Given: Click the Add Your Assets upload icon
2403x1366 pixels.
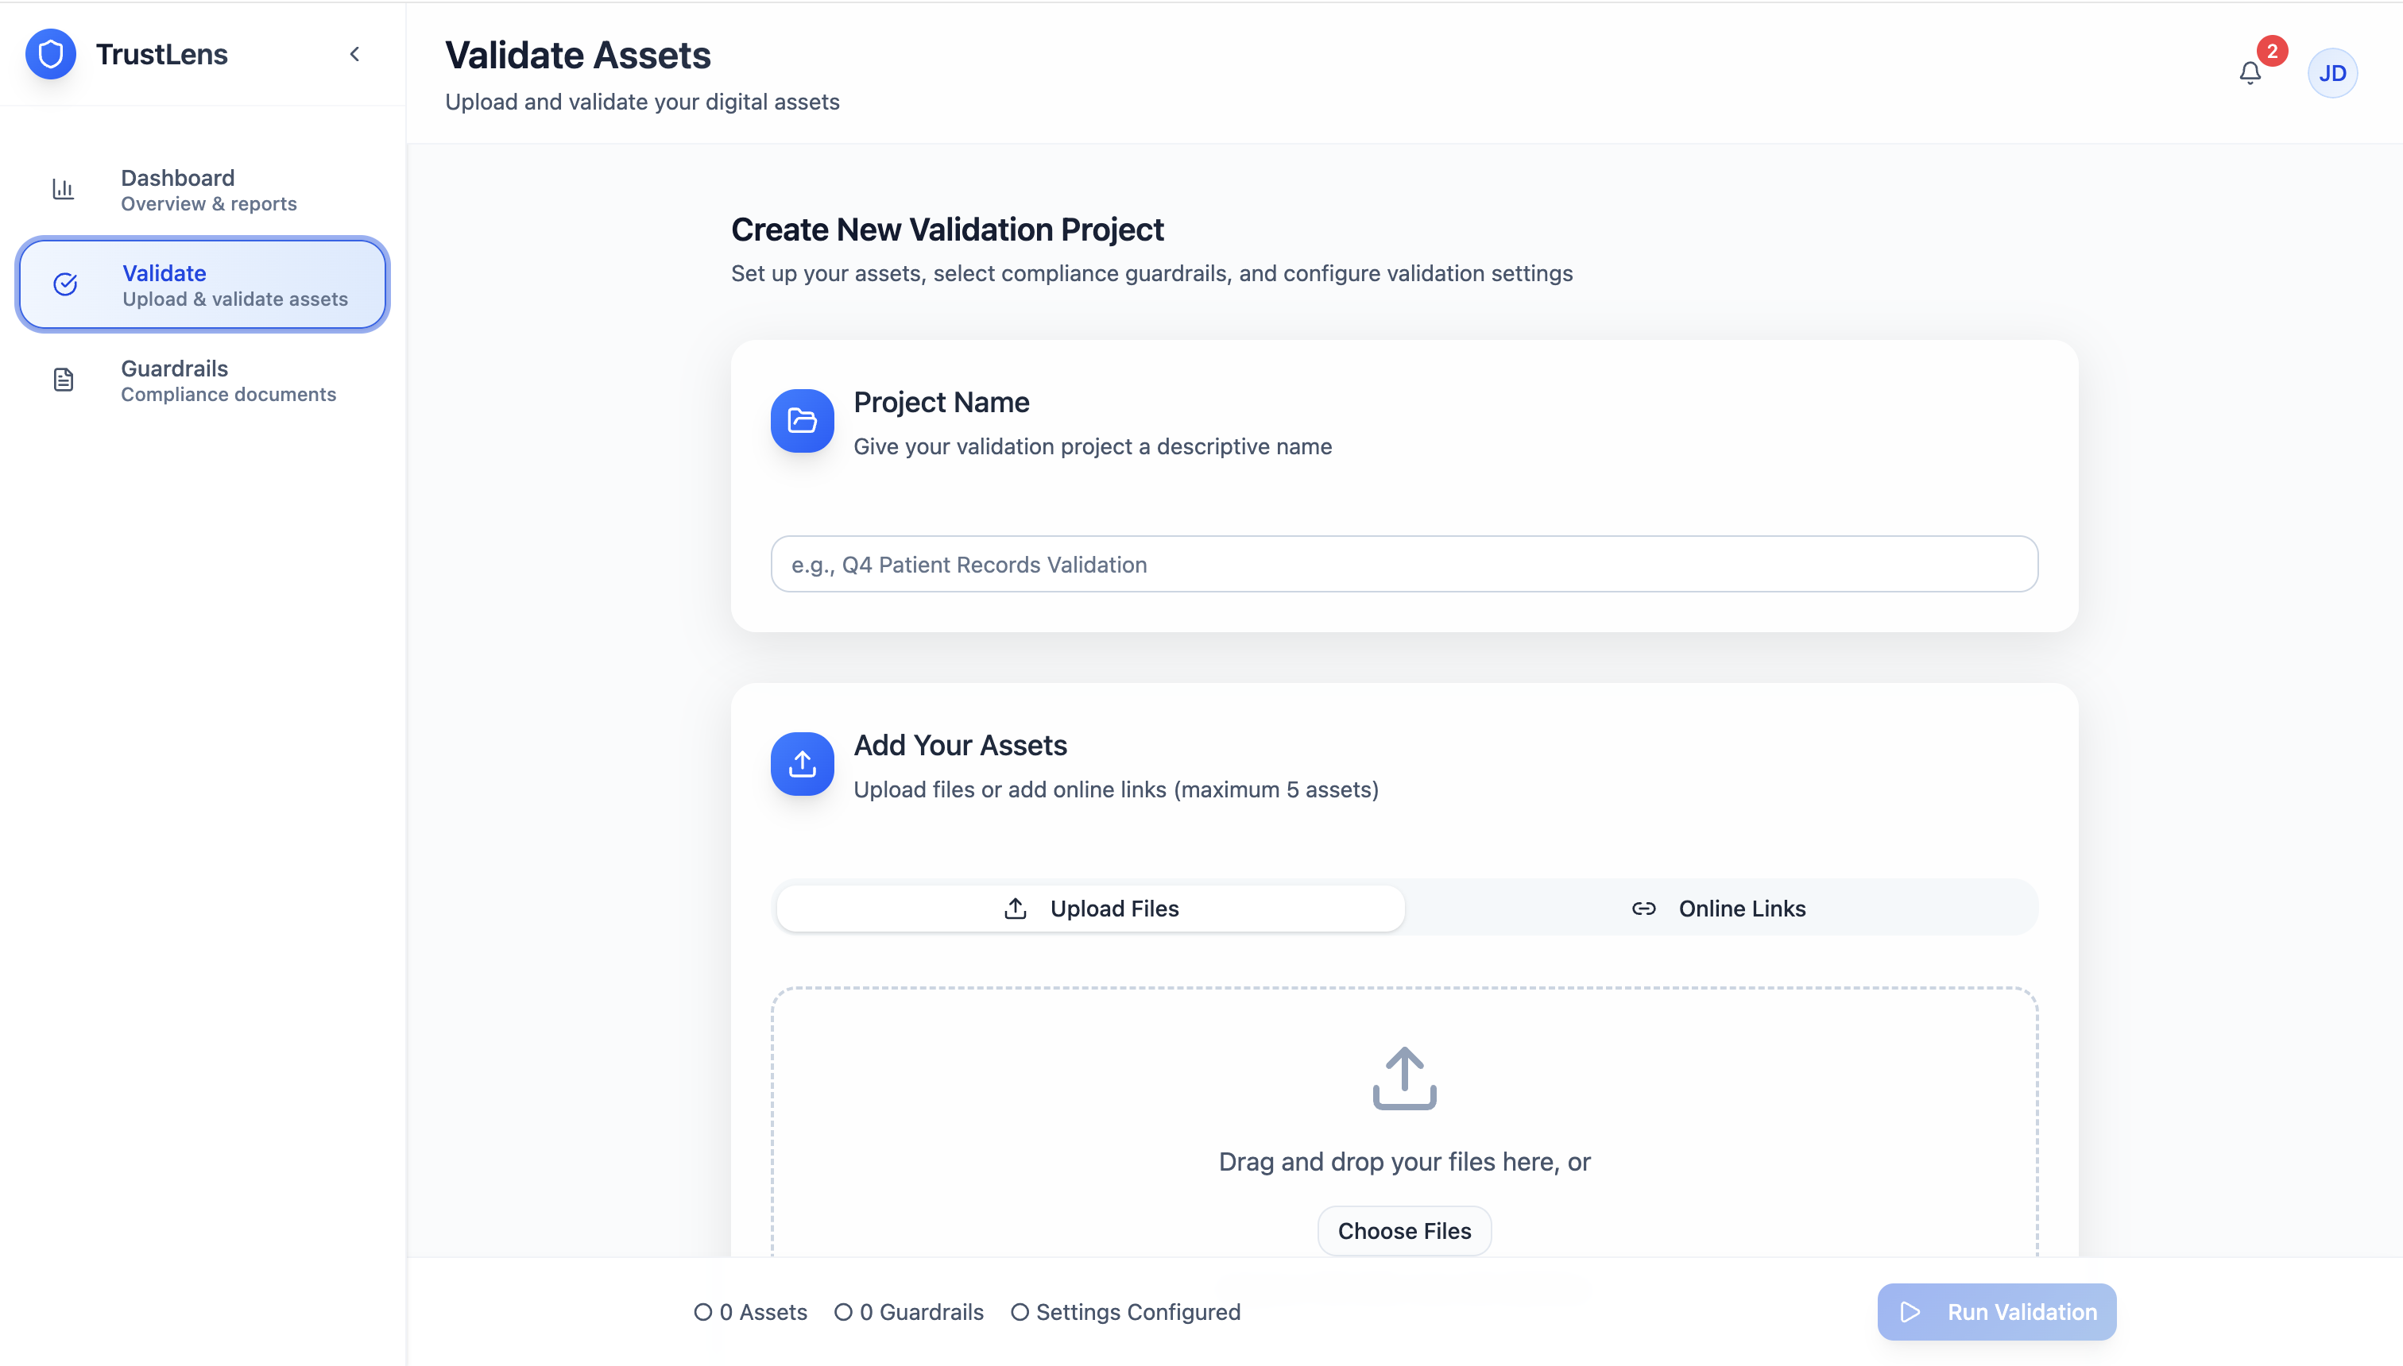Looking at the screenshot, I should pyautogui.click(x=802, y=764).
